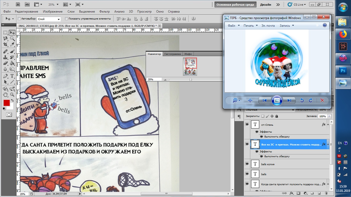The width and height of the screenshot is (351, 197).
Task: Open Mini Bridge from the top bar
Action: tap(27, 5)
